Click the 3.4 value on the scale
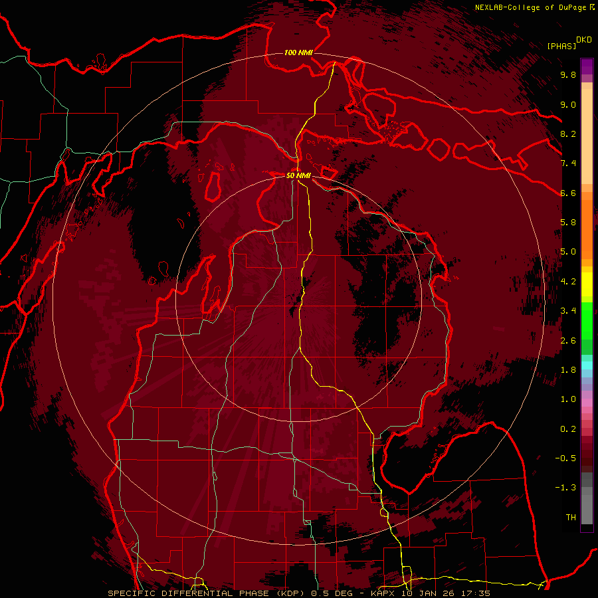598x598 pixels. coord(568,311)
